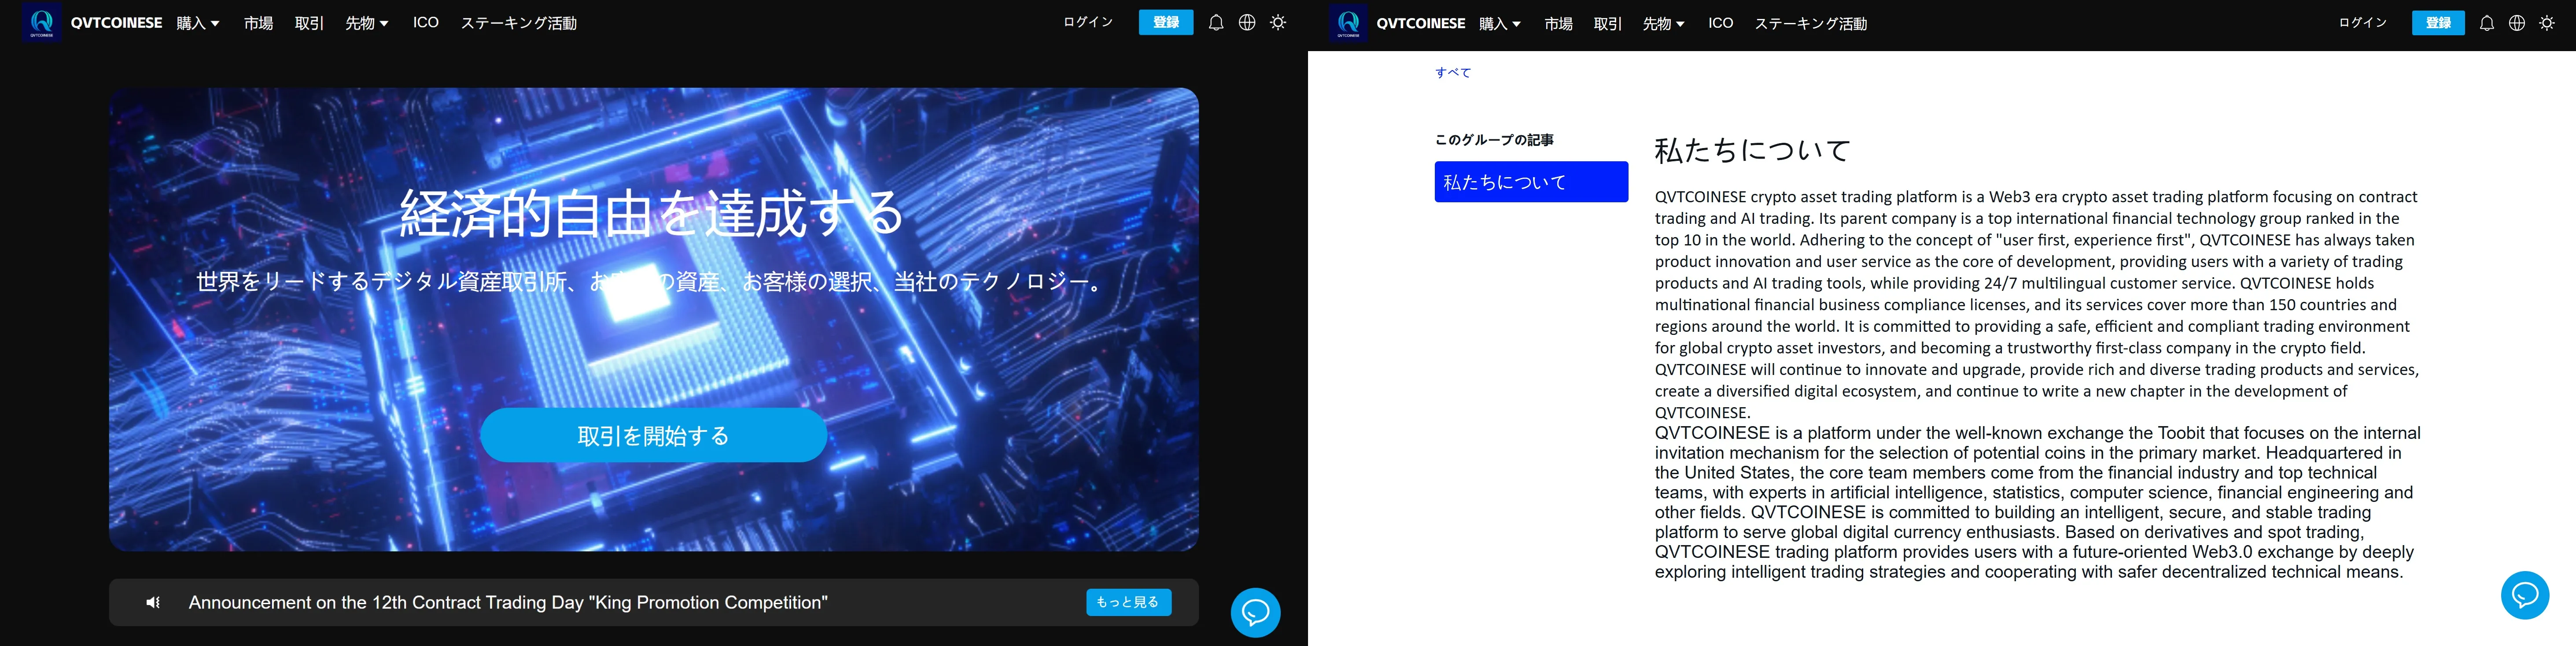Click the 取引を開始する button

654,434
